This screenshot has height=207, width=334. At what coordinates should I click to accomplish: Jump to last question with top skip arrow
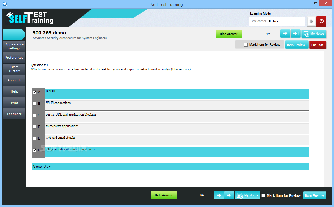[x=296, y=34]
